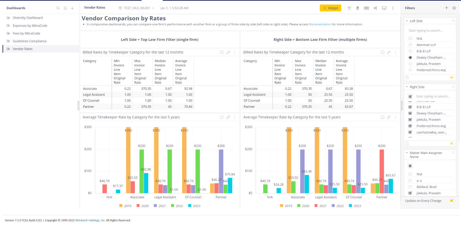Focus the Left Side filter search field
461x225 pixels.
(x=430, y=30)
